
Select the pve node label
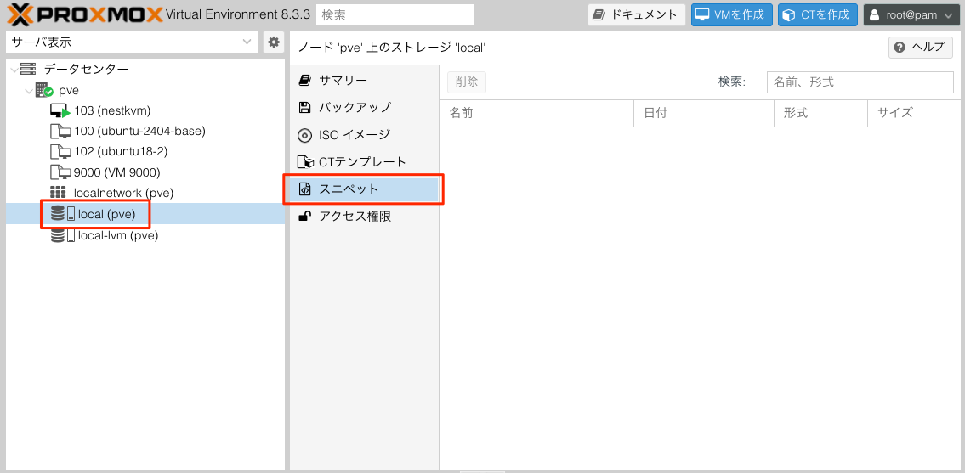[x=69, y=91]
